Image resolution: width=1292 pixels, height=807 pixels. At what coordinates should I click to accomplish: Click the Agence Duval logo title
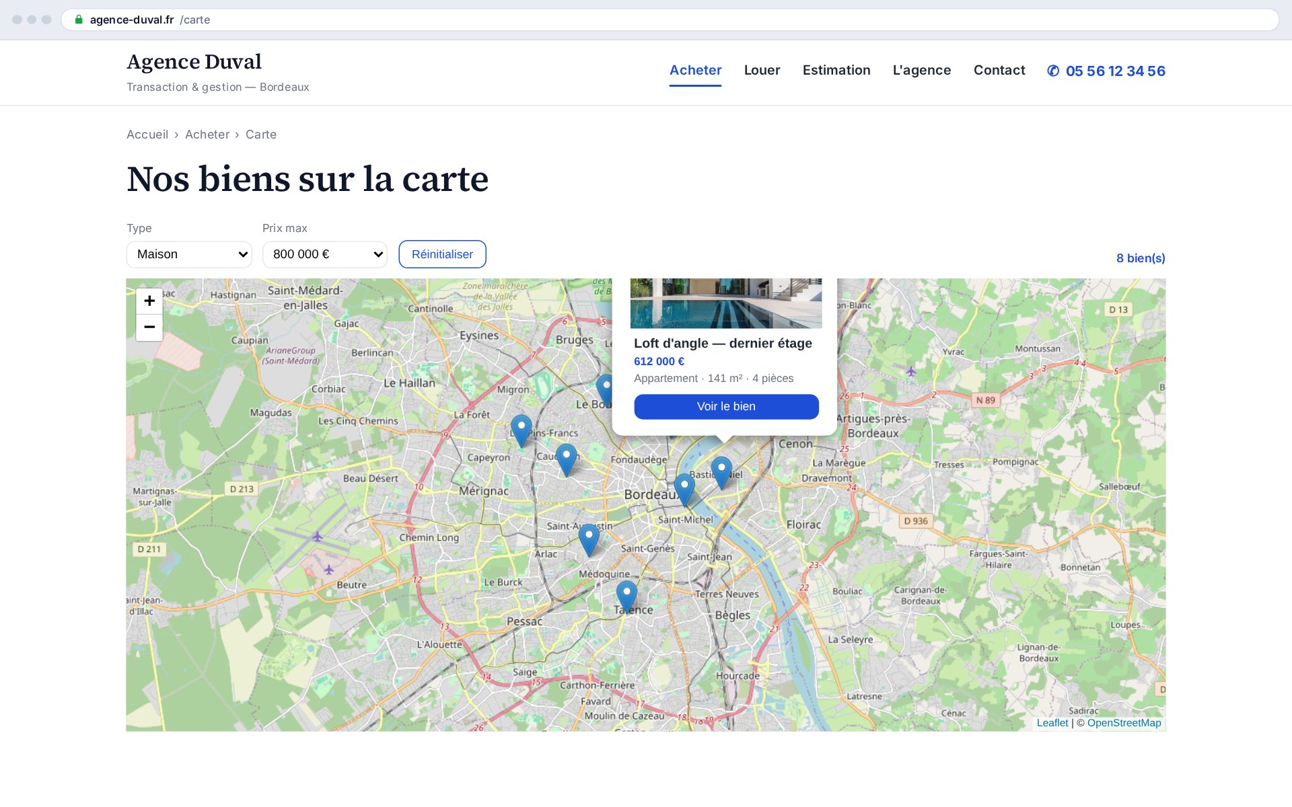coord(194,61)
